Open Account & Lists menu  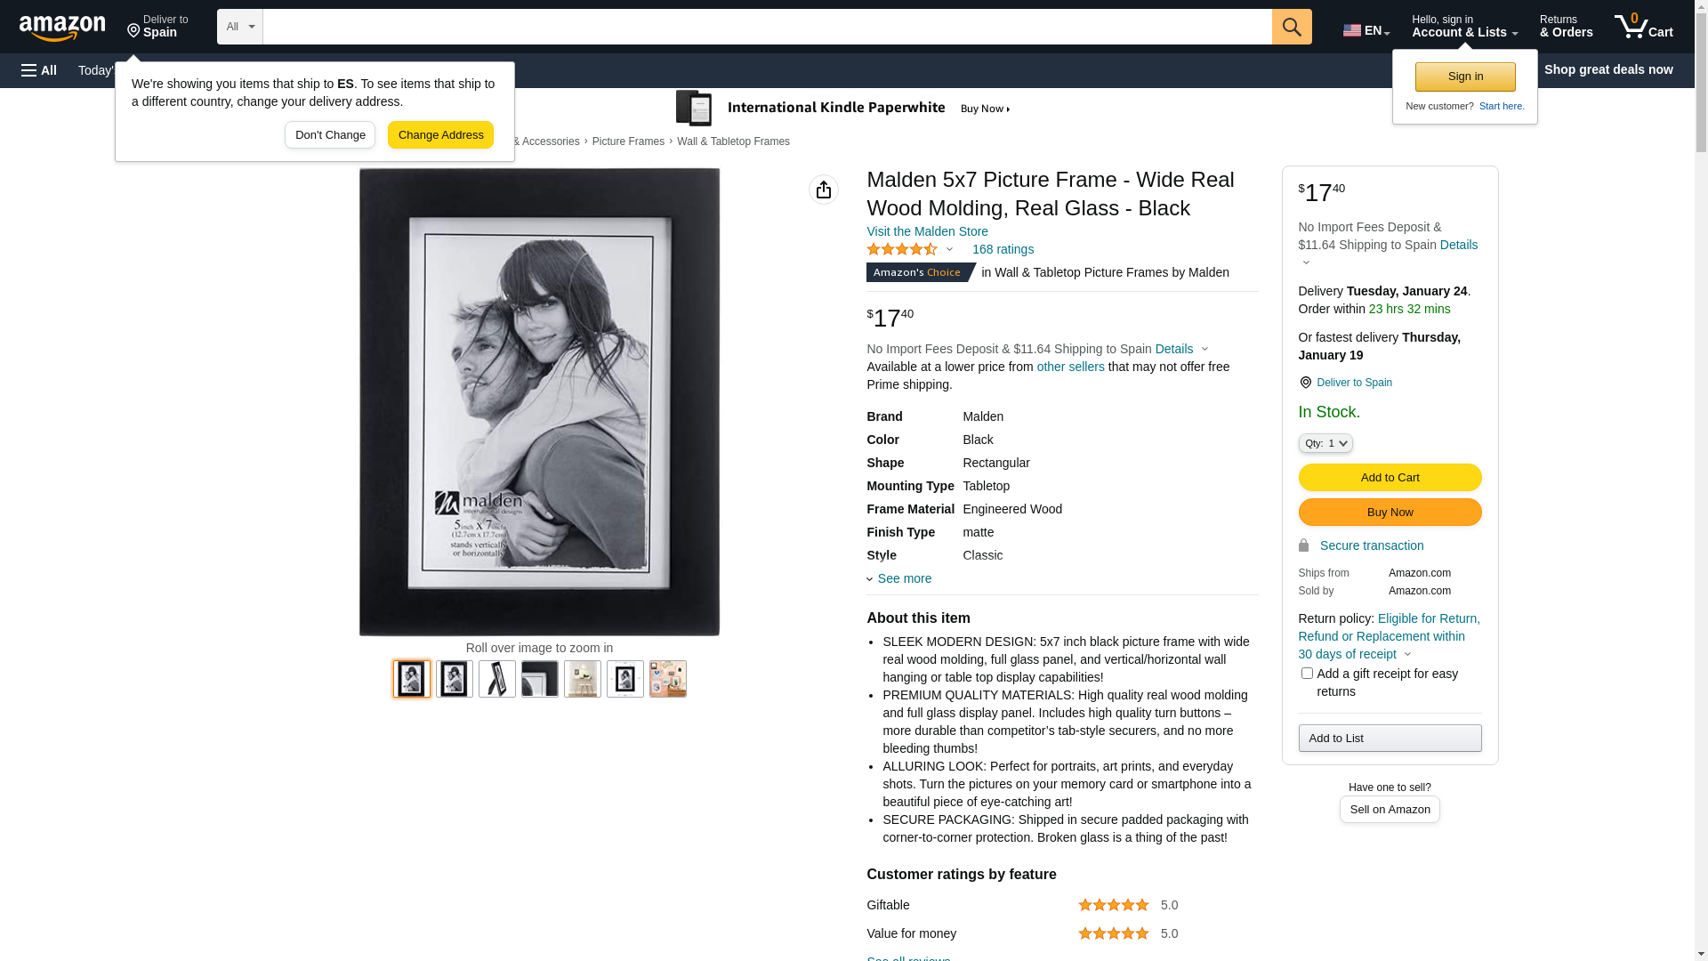1464,27
